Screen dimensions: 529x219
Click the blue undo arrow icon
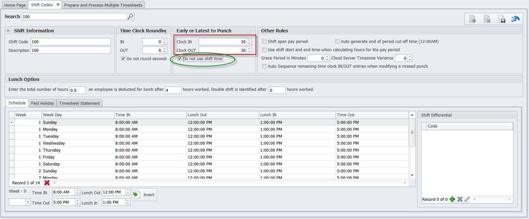tap(515, 19)
